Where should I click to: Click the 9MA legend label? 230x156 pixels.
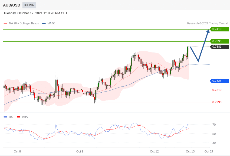25,117
